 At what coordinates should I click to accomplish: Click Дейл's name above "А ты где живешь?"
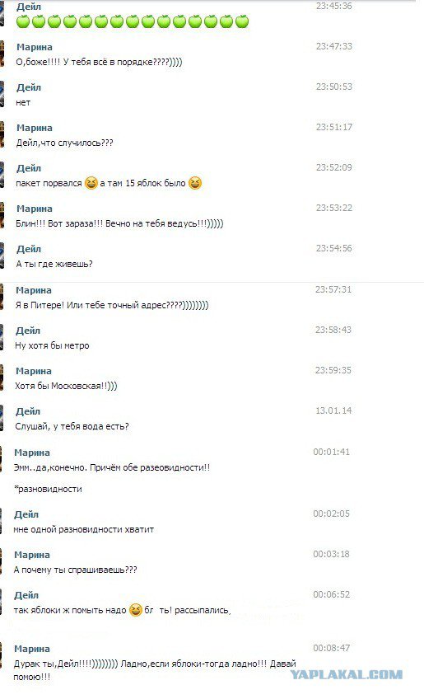coord(29,249)
